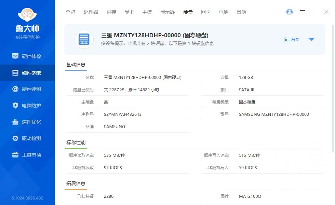
Task: Open 硬件评测 benchmark section
Action: point(27,89)
